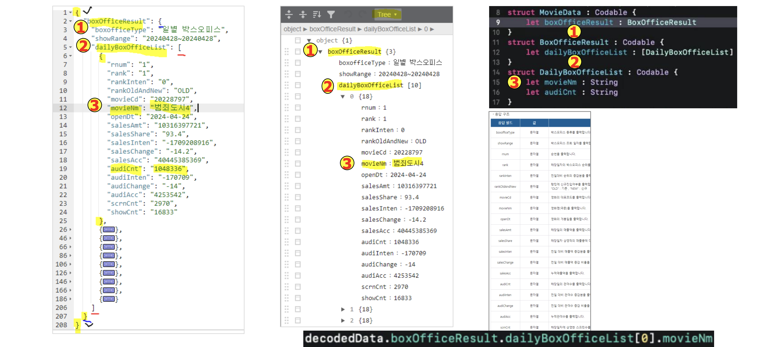
Task: Open the Tree mode dropdown
Action: click(387, 14)
